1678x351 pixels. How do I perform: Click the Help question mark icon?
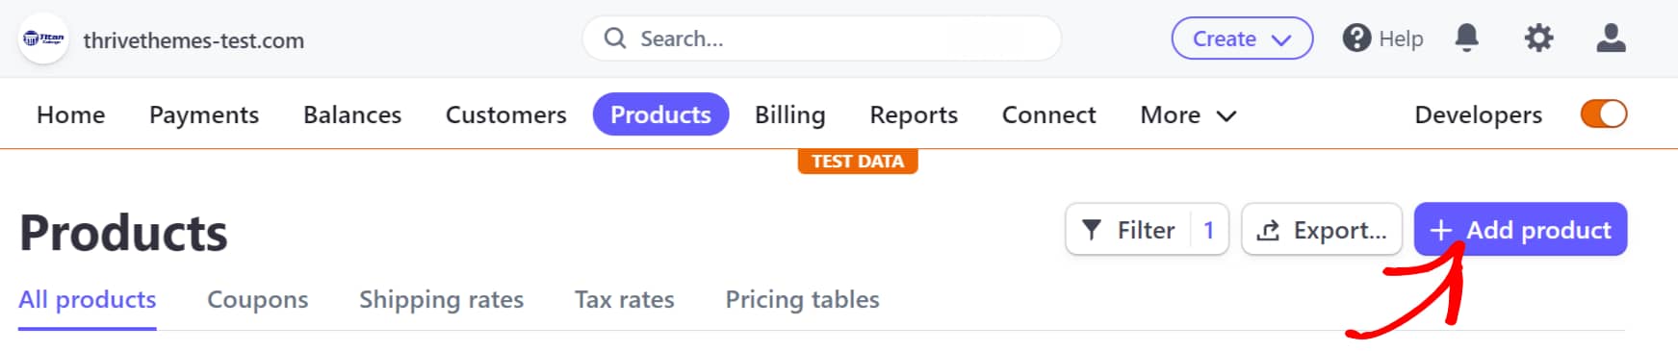coord(1356,38)
